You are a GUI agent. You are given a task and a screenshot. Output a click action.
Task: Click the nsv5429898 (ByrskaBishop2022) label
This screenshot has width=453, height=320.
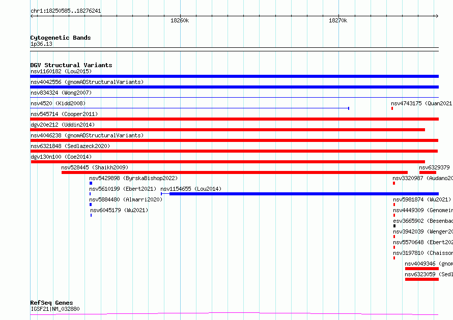[133, 178]
